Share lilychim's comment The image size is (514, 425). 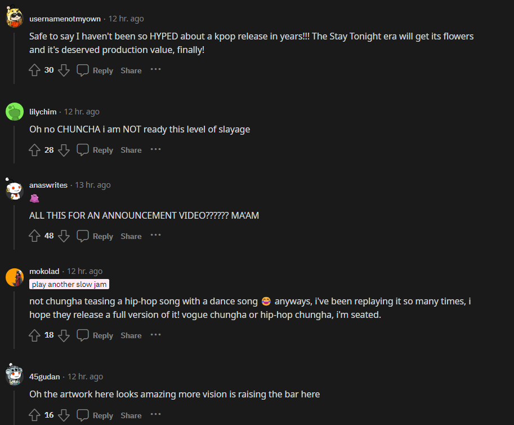tap(131, 150)
